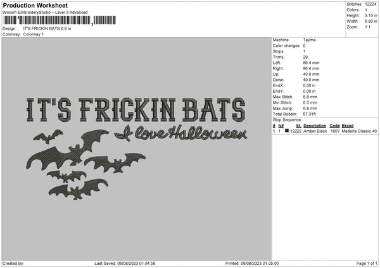Click the Description column header
The height and width of the screenshot is (268, 380).
coord(315,126)
